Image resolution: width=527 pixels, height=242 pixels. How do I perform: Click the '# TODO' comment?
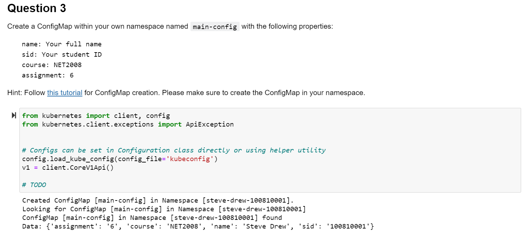(x=34, y=185)
